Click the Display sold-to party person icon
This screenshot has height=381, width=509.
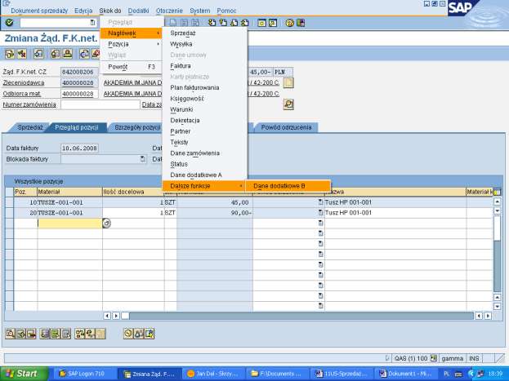pyautogui.click(x=68, y=54)
